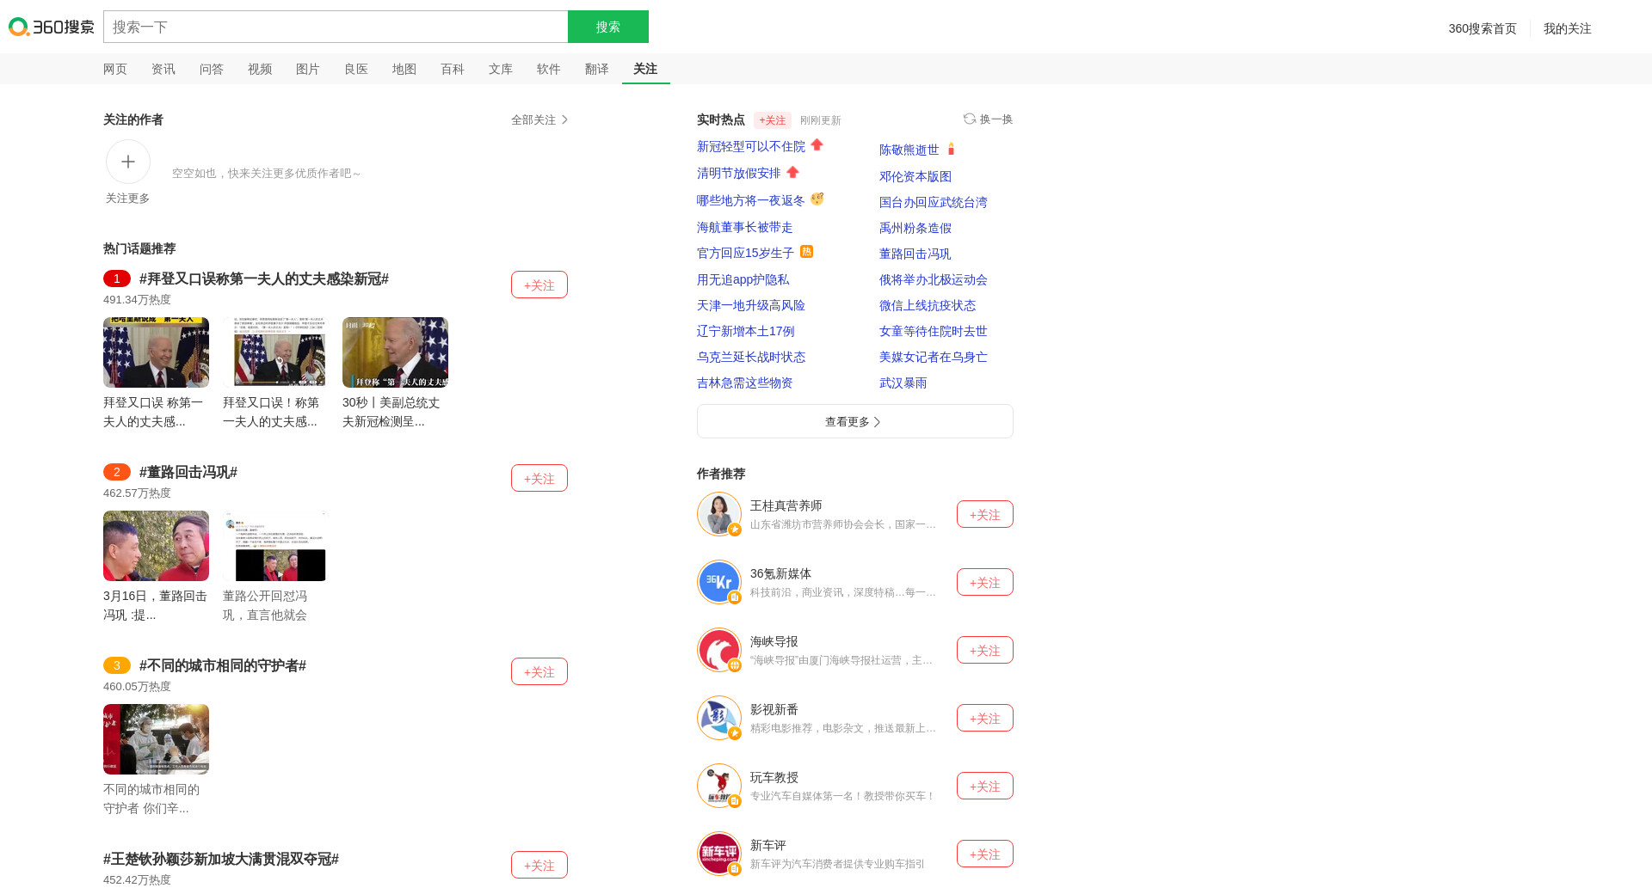Follow the 董路回击冯巩 topic

[x=539, y=478]
